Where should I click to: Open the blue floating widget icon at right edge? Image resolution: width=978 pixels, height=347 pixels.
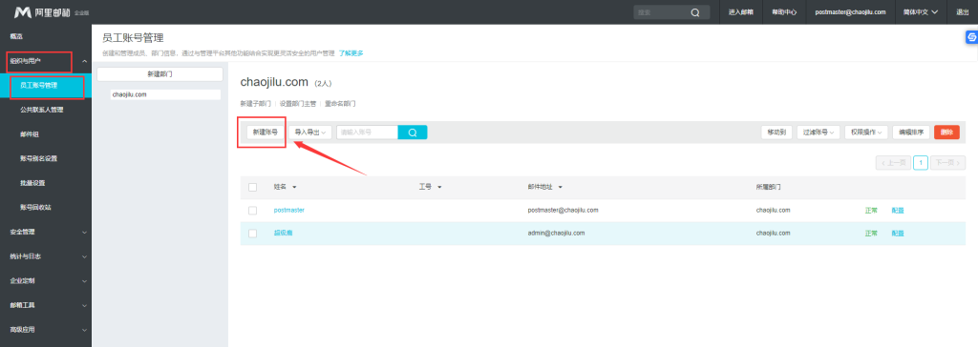tap(971, 38)
